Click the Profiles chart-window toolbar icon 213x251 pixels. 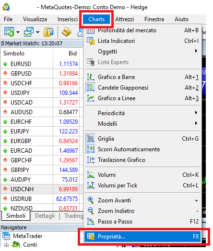29,32
